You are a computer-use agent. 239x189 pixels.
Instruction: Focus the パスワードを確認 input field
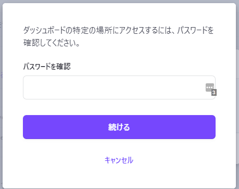[x=119, y=87]
